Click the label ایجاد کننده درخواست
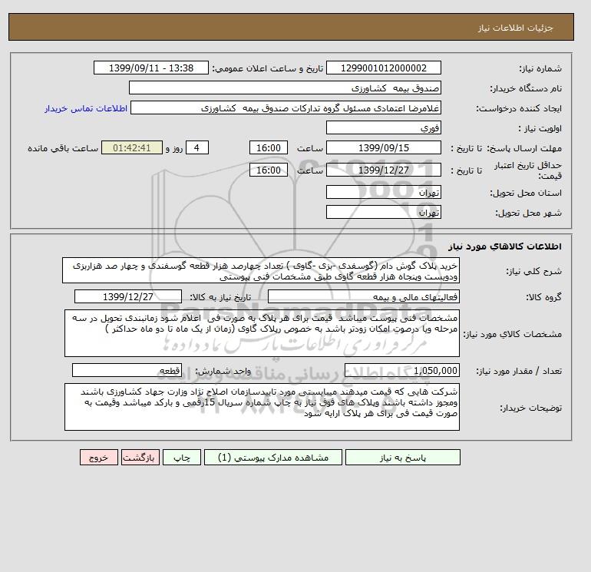Image resolution: width=591 pixels, height=572 pixels. click(x=519, y=108)
